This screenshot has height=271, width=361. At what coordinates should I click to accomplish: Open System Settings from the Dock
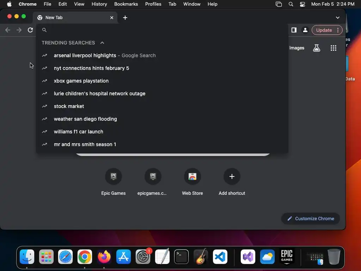click(143, 257)
